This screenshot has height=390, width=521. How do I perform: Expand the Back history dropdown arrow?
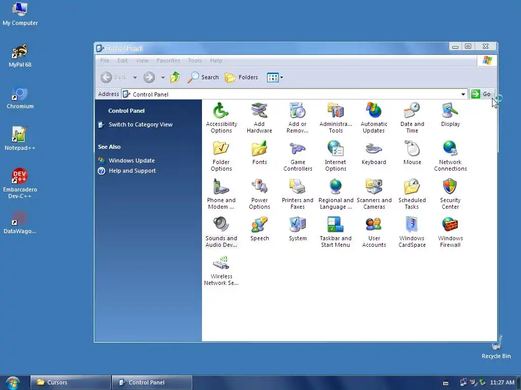tap(135, 78)
